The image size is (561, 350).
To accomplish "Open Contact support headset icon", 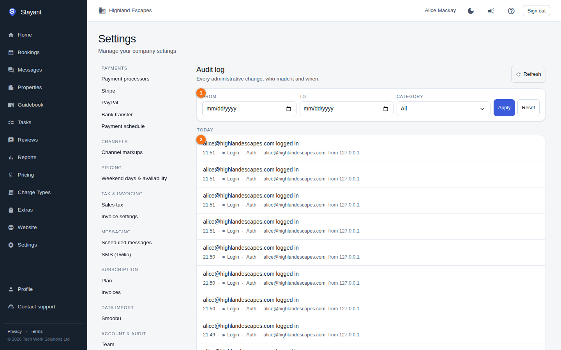I will tap(11, 307).
